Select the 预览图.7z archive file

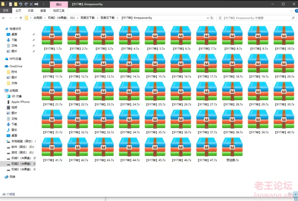click(232, 150)
